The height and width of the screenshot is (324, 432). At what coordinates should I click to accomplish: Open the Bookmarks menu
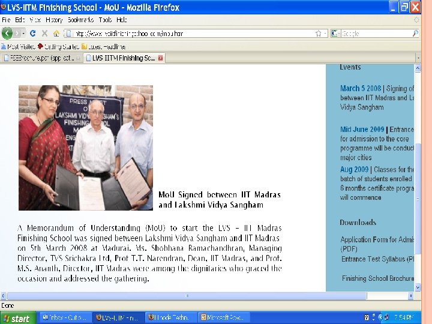click(x=80, y=20)
